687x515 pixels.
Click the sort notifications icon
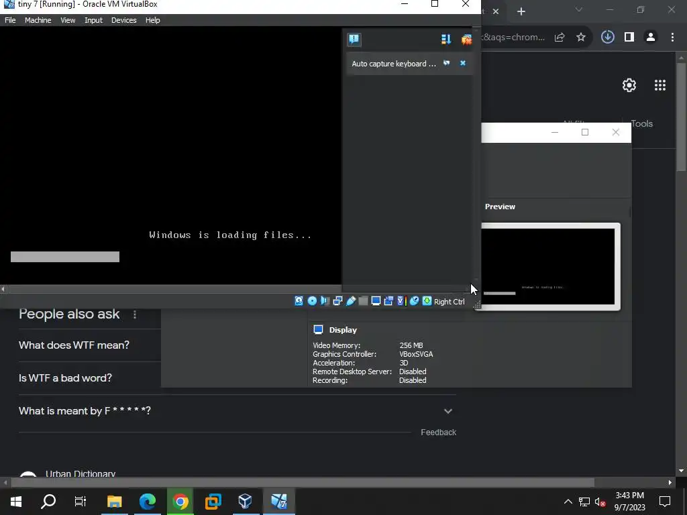click(446, 40)
